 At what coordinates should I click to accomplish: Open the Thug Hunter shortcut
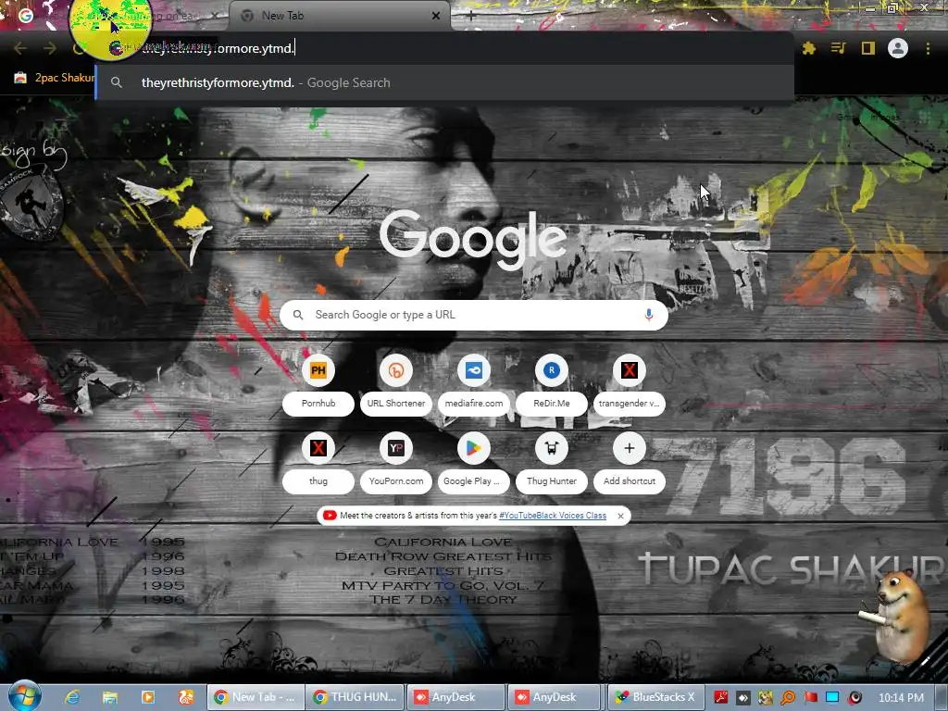point(552,462)
